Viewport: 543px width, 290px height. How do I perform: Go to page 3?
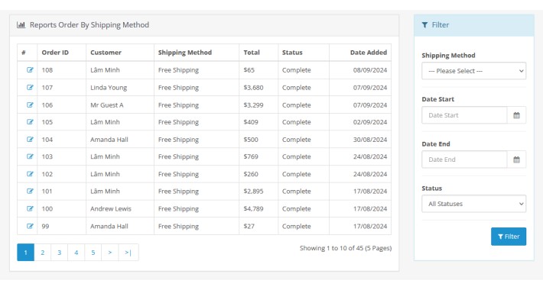(59, 253)
